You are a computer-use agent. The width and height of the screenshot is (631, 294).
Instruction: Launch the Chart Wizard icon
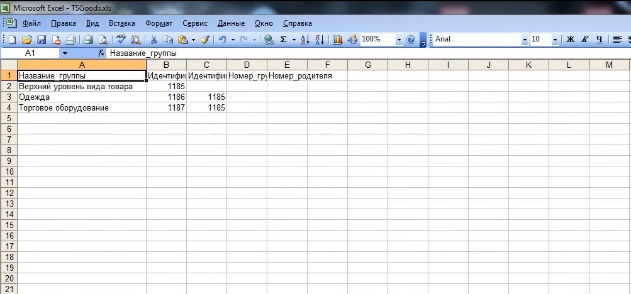point(337,40)
